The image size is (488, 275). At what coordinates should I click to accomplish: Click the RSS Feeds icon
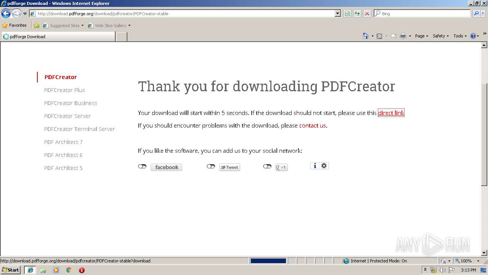tap(379, 36)
